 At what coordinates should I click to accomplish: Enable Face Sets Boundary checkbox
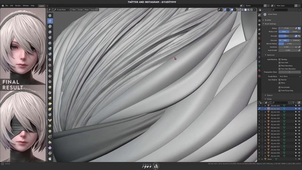[279, 69]
